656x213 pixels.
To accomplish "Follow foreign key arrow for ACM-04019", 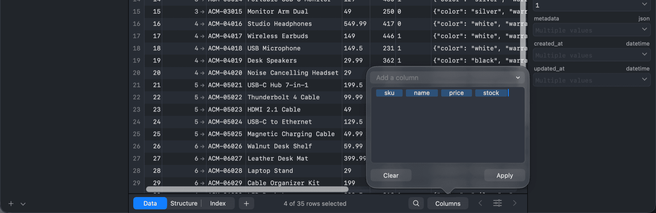I will point(202,61).
